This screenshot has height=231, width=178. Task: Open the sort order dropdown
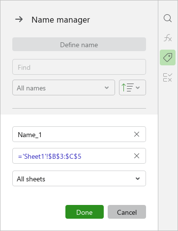point(132,87)
